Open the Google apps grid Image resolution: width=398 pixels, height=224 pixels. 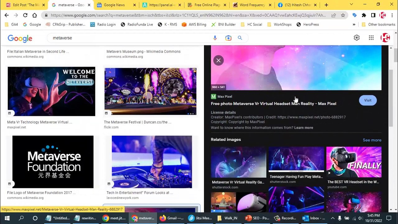tap(371, 38)
